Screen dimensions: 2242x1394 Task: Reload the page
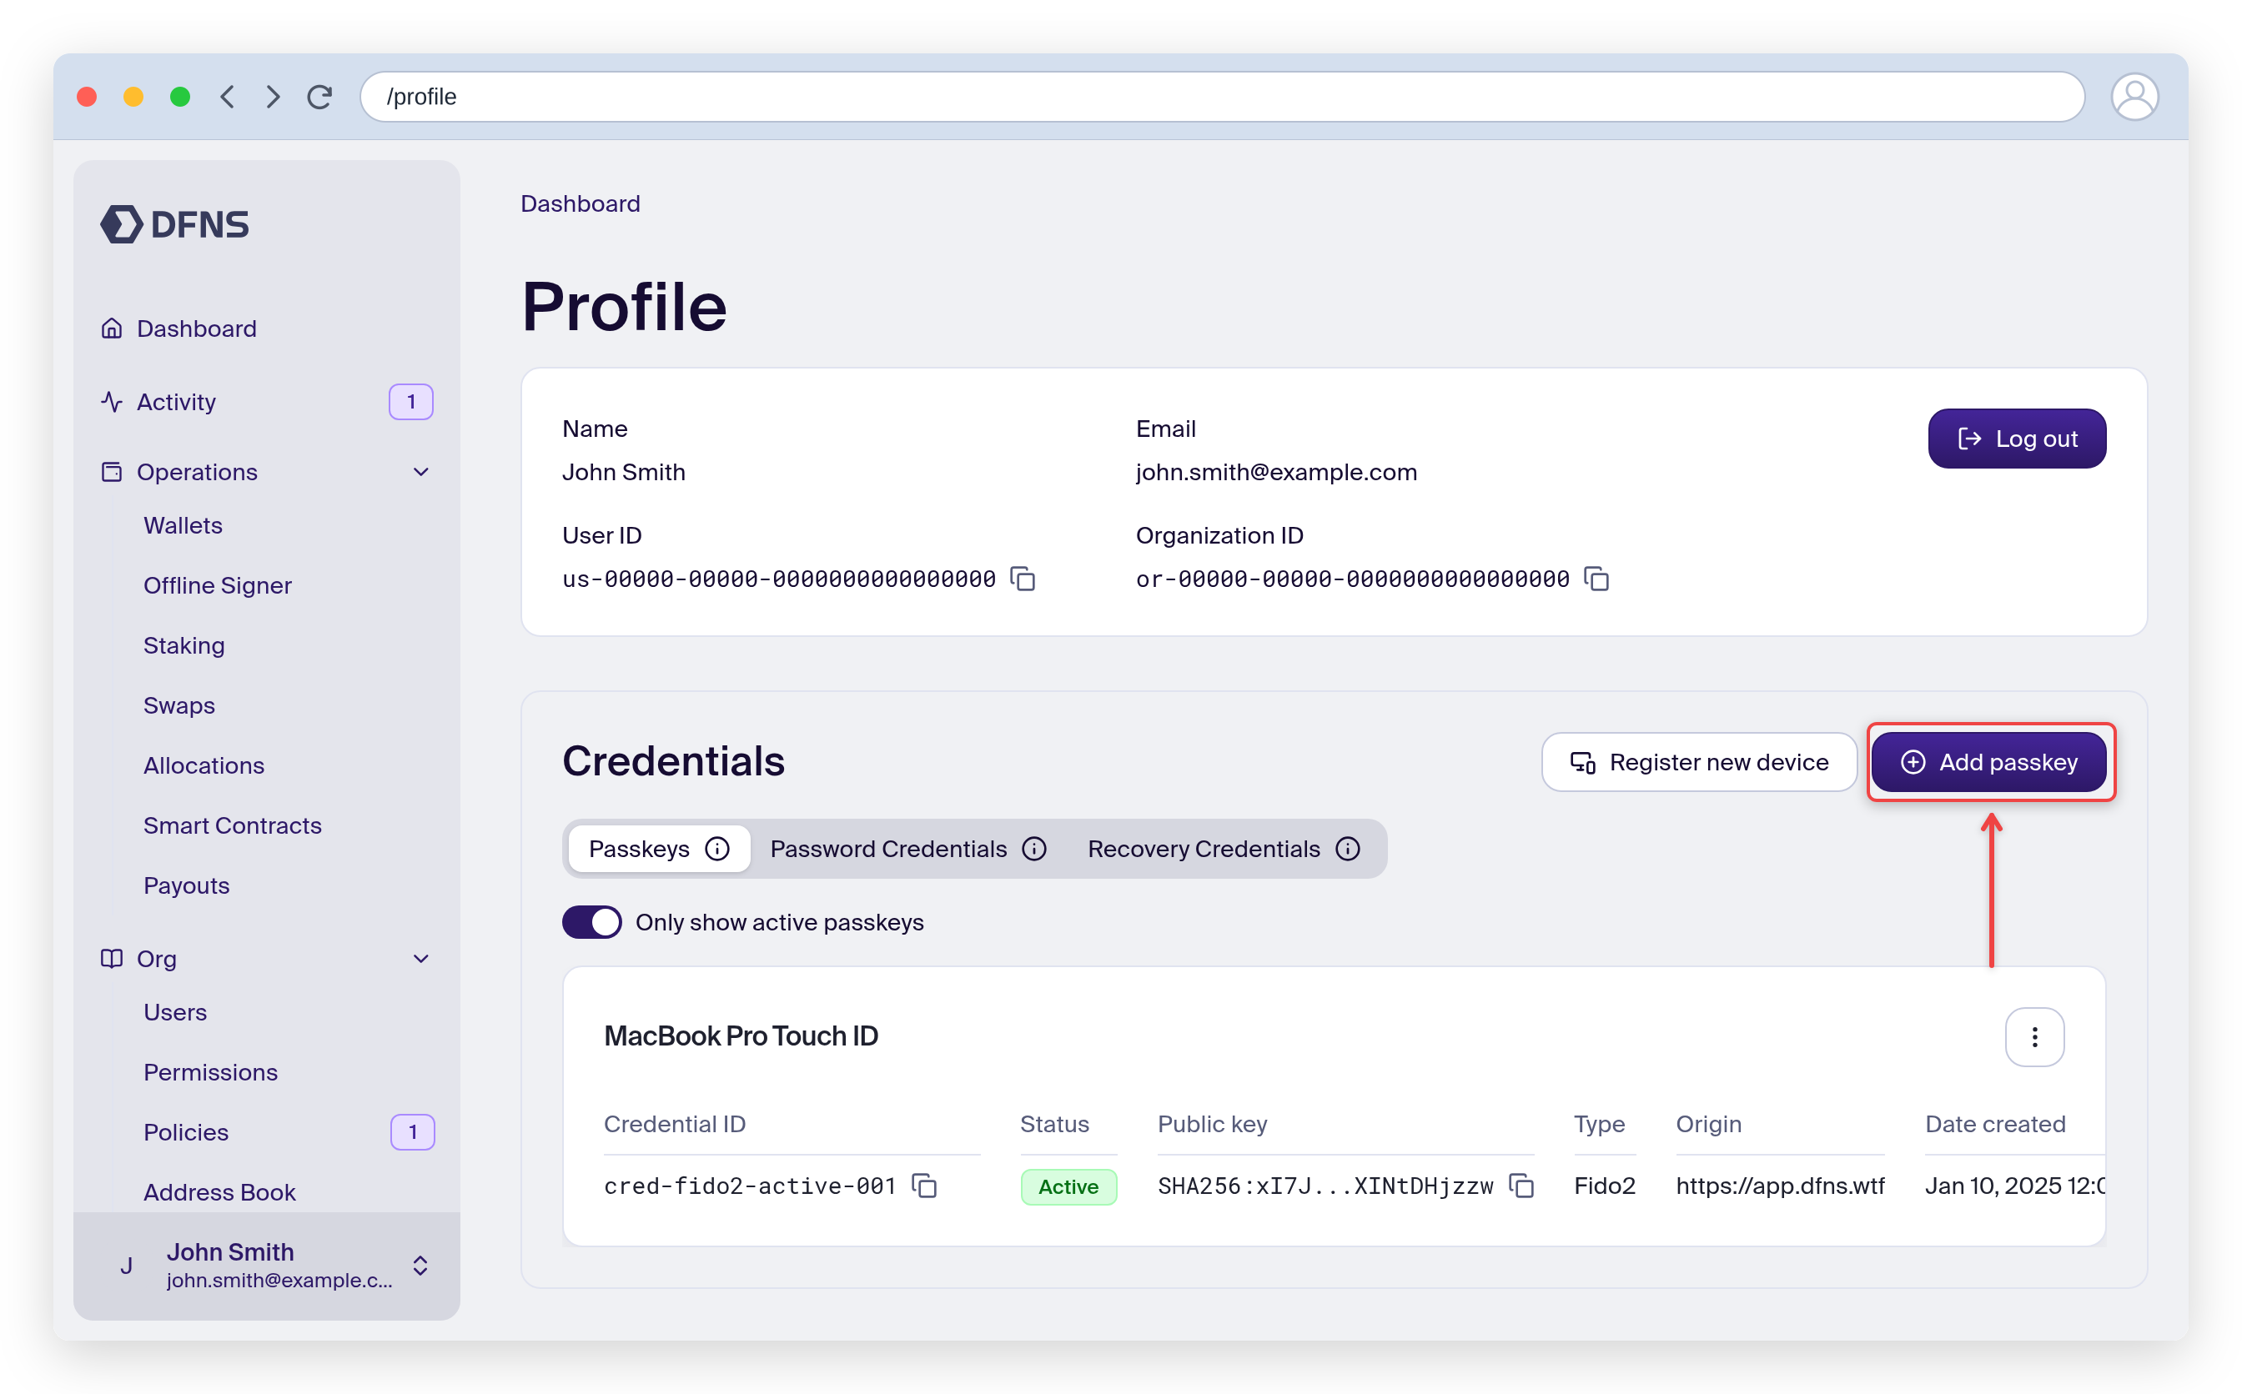pyautogui.click(x=320, y=97)
